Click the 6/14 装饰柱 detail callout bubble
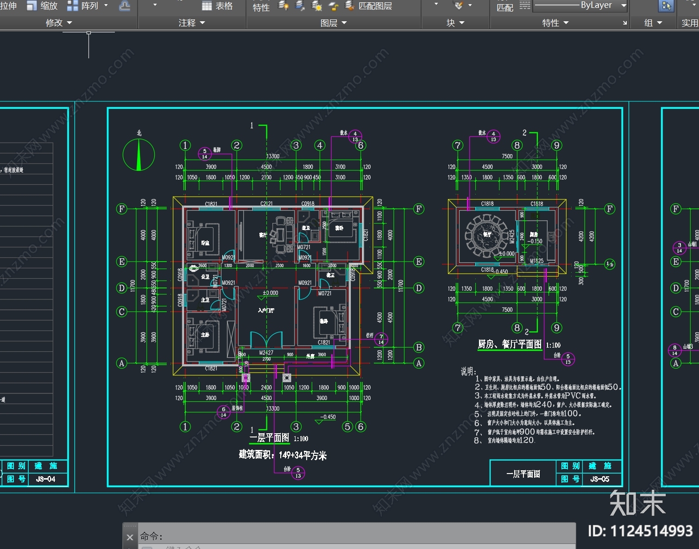 pyautogui.click(x=223, y=412)
